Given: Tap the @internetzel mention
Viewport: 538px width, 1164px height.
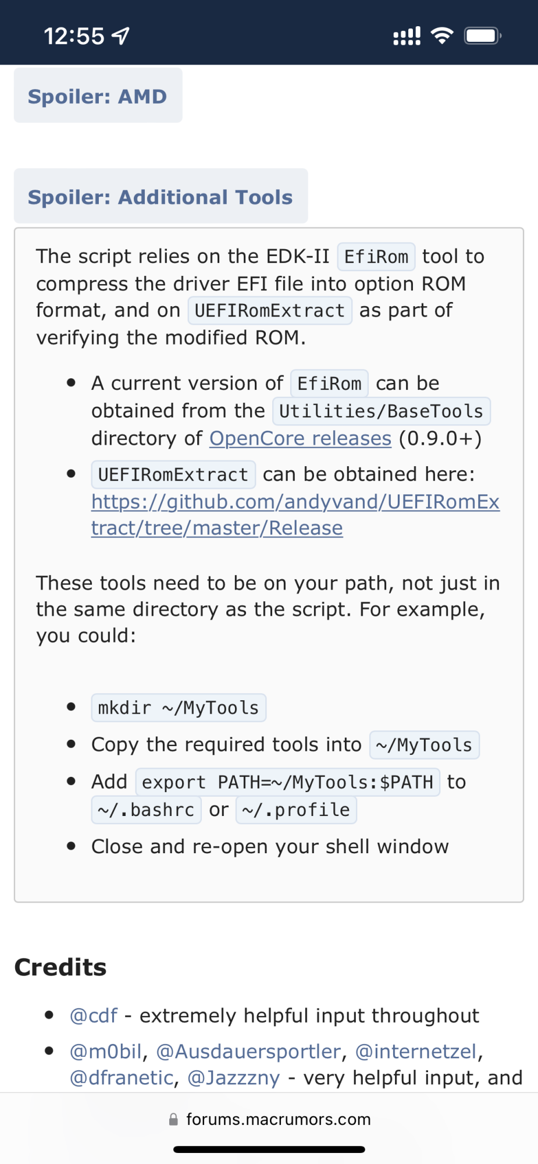Looking at the screenshot, I should pos(416,1051).
